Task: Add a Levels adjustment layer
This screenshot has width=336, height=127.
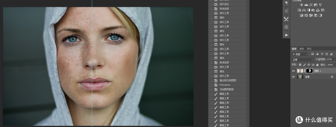Action: point(306,5)
